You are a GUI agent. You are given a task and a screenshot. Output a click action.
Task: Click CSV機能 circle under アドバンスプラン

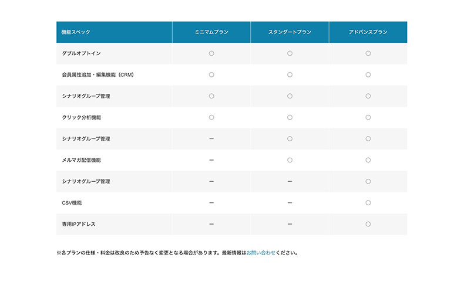(368, 203)
